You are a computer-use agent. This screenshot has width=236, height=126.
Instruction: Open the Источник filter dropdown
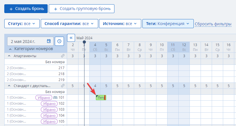click(x=120, y=24)
